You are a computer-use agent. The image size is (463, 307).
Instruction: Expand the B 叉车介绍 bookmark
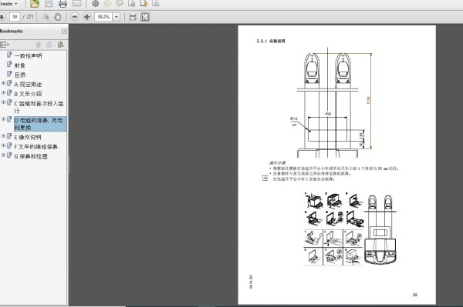click(3, 93)
